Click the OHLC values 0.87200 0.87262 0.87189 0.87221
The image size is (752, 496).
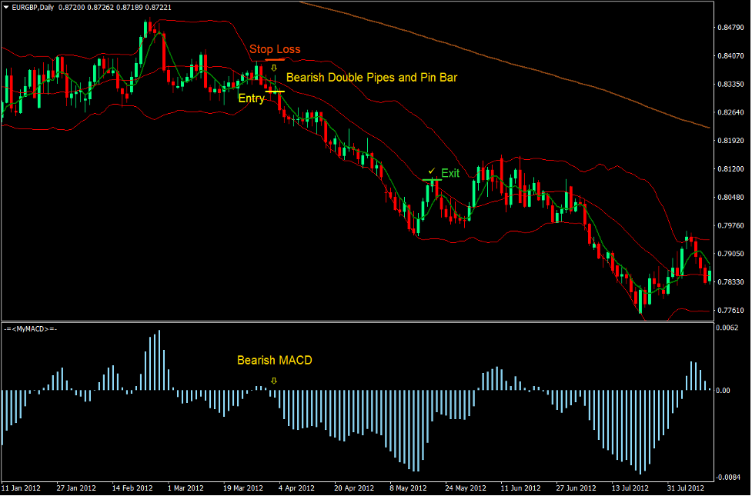(115, 7)
